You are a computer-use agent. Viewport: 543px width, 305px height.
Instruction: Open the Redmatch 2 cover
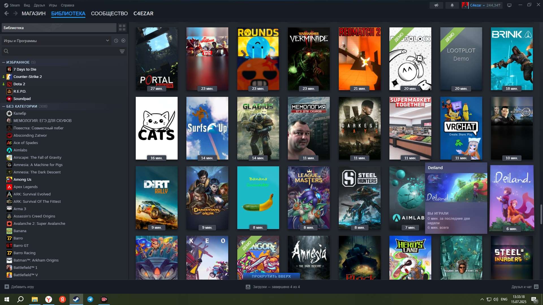[359, 59]
